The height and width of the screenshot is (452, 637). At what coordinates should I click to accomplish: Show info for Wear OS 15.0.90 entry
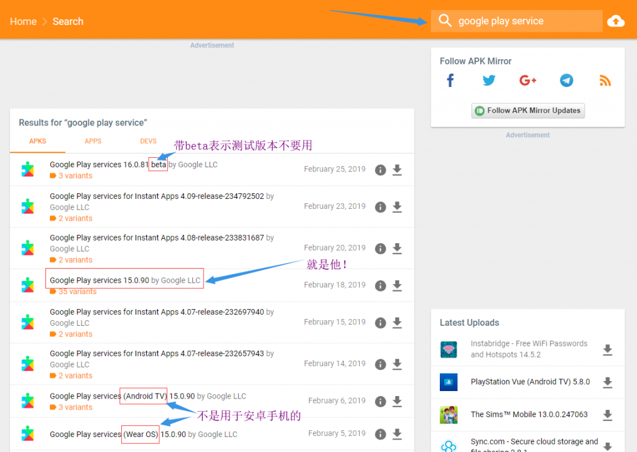pos(380,434)
